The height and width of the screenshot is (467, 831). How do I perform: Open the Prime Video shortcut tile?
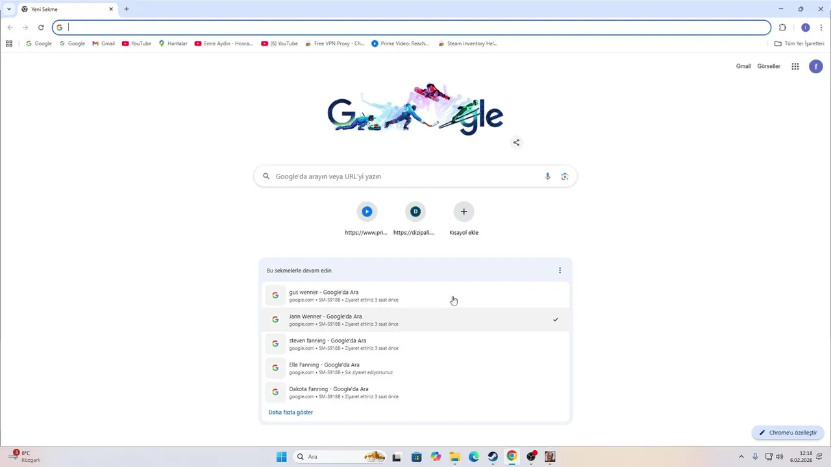(366, 219)
